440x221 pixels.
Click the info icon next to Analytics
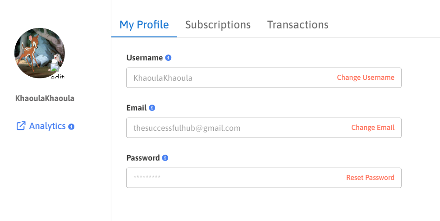71,127
